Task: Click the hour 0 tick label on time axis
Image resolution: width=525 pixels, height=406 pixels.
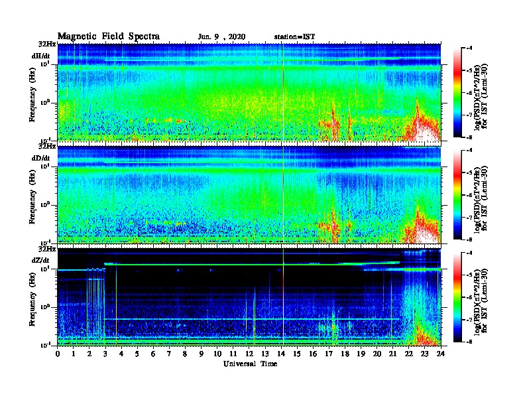Action: 58,354
